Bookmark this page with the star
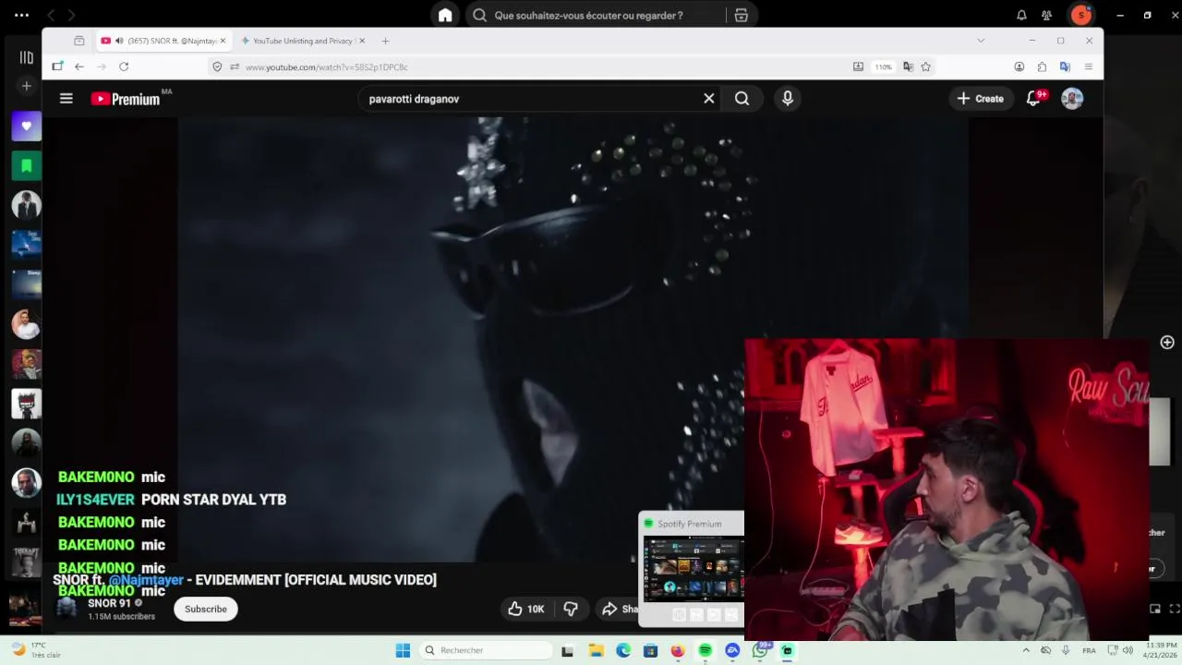1182x665 pixels. pos(925,66)
